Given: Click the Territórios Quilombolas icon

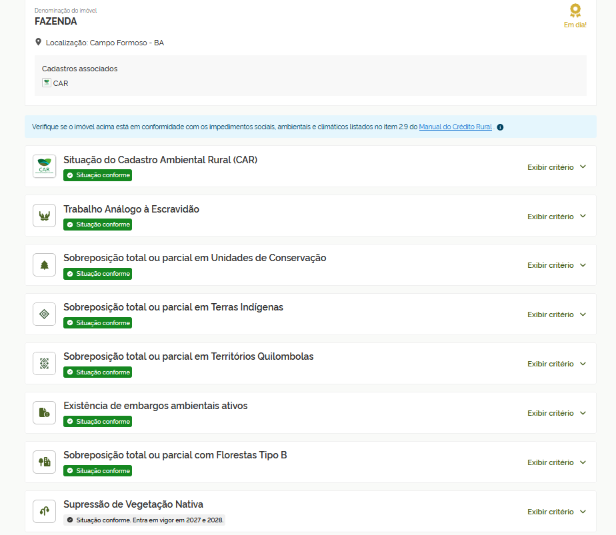Looking at the screenshot, I should [45, 364].
